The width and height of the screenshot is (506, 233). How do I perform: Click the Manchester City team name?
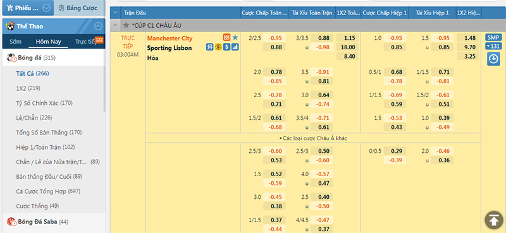click(170, 38)
